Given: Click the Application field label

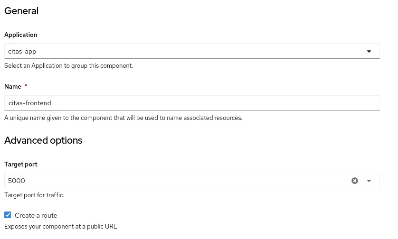Looking at the screenshot, I should [21, 35].
